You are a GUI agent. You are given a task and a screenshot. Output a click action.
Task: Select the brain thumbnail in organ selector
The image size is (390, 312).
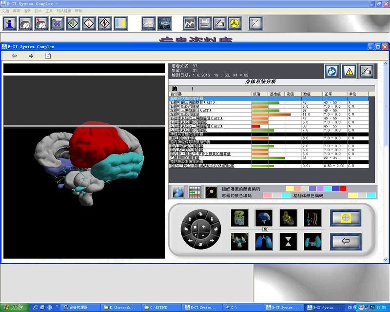(263, 218)
